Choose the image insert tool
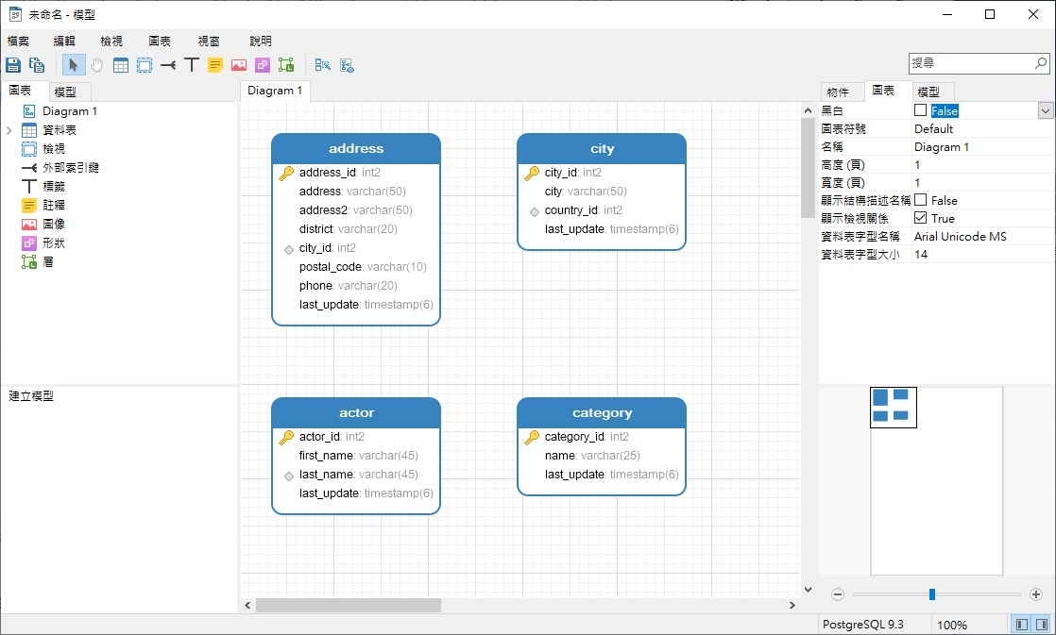This screenshot has height=635, width=1056. tap(239, 65)
